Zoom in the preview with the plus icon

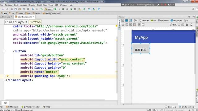click(179, 25)
